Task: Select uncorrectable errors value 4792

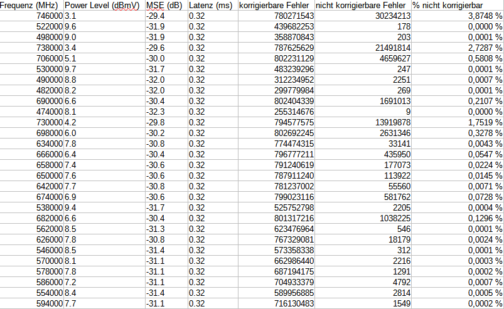Action: (363, 283)
